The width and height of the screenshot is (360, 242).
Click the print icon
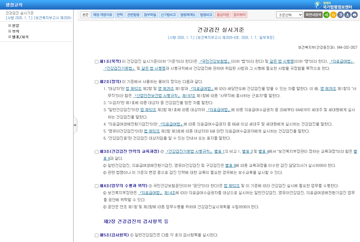[354, 15]
